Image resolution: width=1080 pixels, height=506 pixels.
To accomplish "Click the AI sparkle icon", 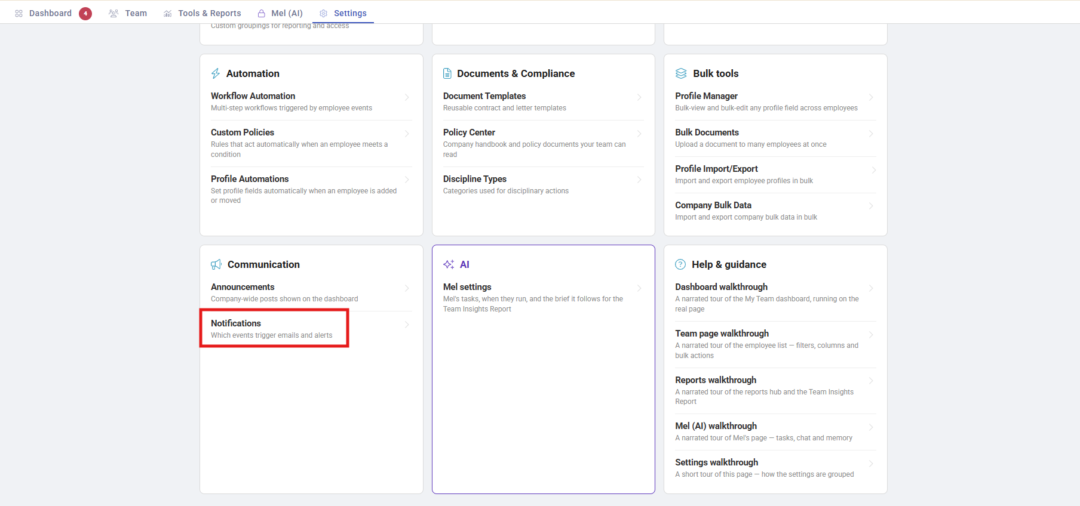I will [449, 264].
